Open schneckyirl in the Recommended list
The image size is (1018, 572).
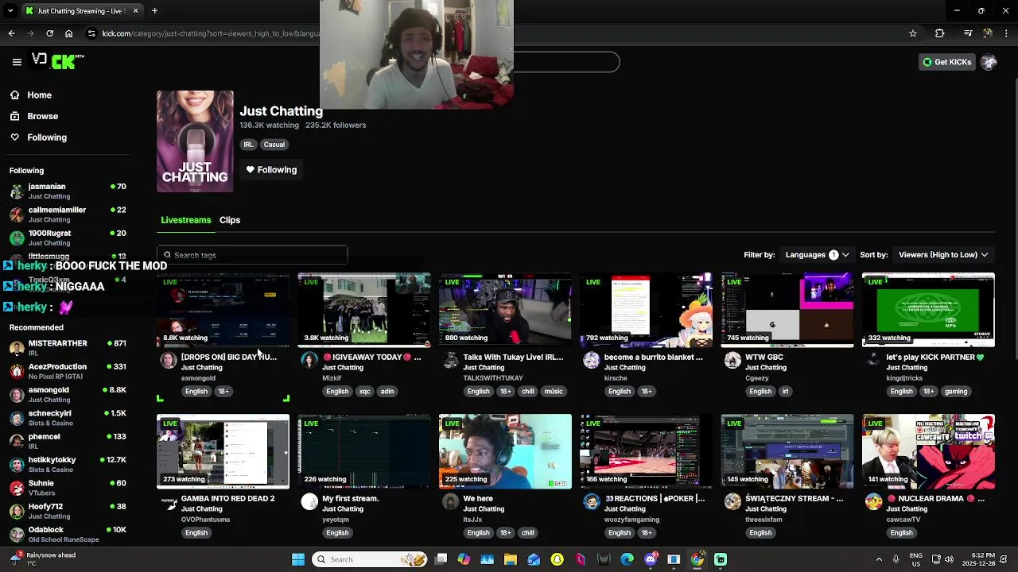click(x=68, y=418)
